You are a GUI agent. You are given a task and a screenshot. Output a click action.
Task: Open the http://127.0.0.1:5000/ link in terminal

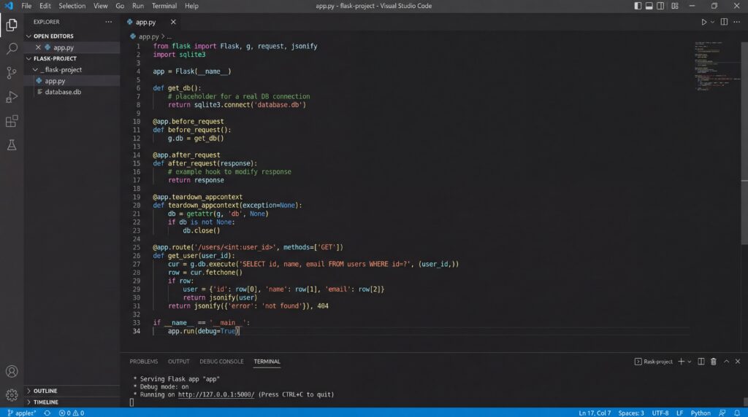pyautogui.click(x=216, y=394)
